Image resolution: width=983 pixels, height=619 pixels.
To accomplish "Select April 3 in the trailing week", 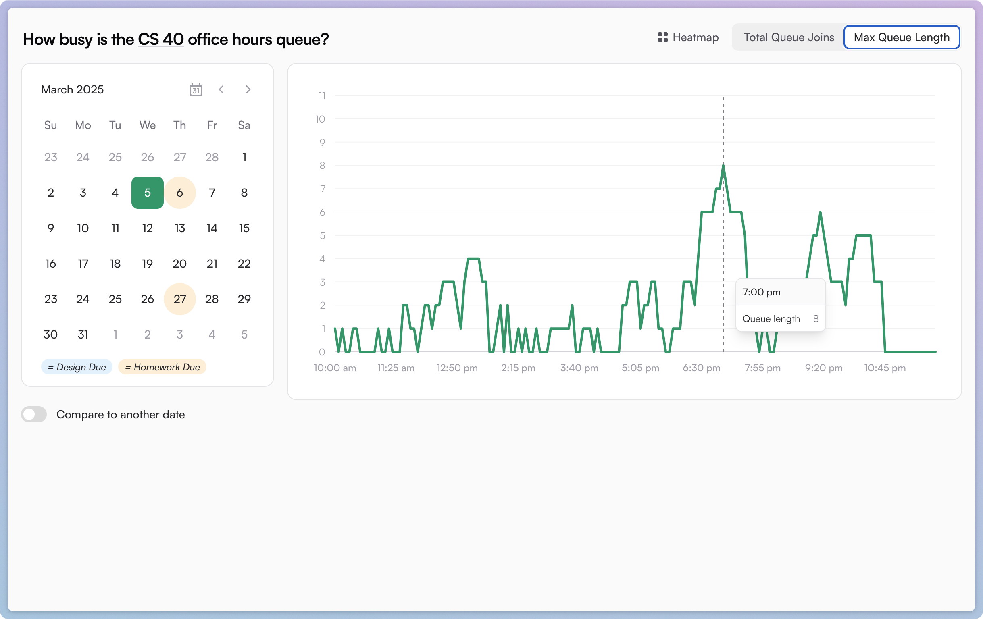I will point(179,334).
